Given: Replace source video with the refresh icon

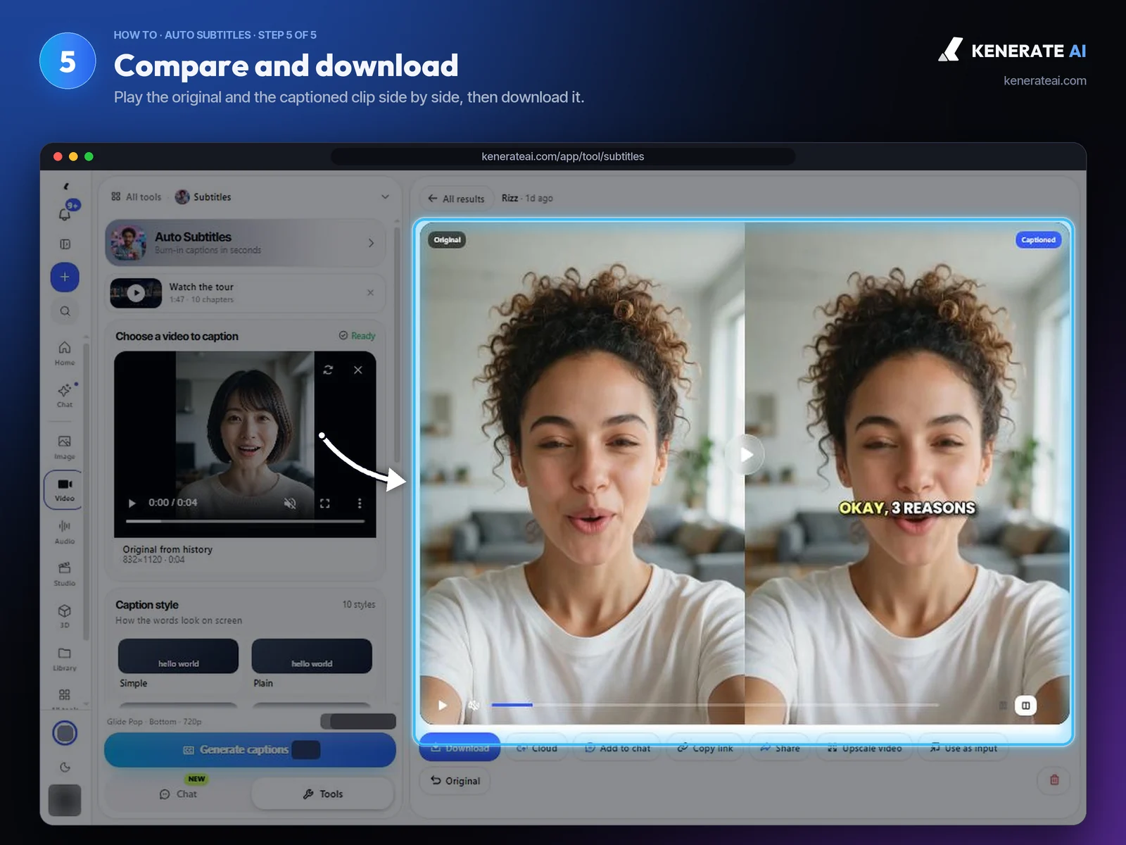Looking at the screenshot, I should (x=328, y=370).
